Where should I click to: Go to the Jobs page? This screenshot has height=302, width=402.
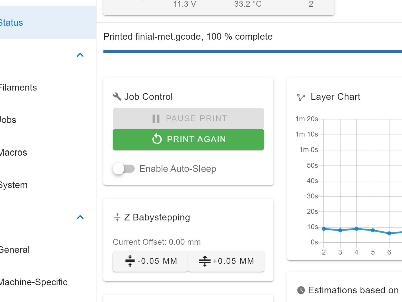(8, 120)
